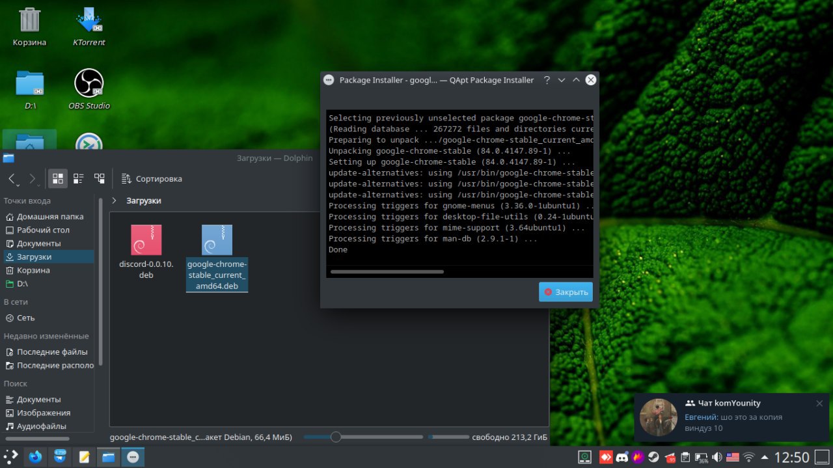This screenshot has width=833, height=468.
Task: Click the 12:50 clock
Action: pyautogui.click(x=791, y=458)
